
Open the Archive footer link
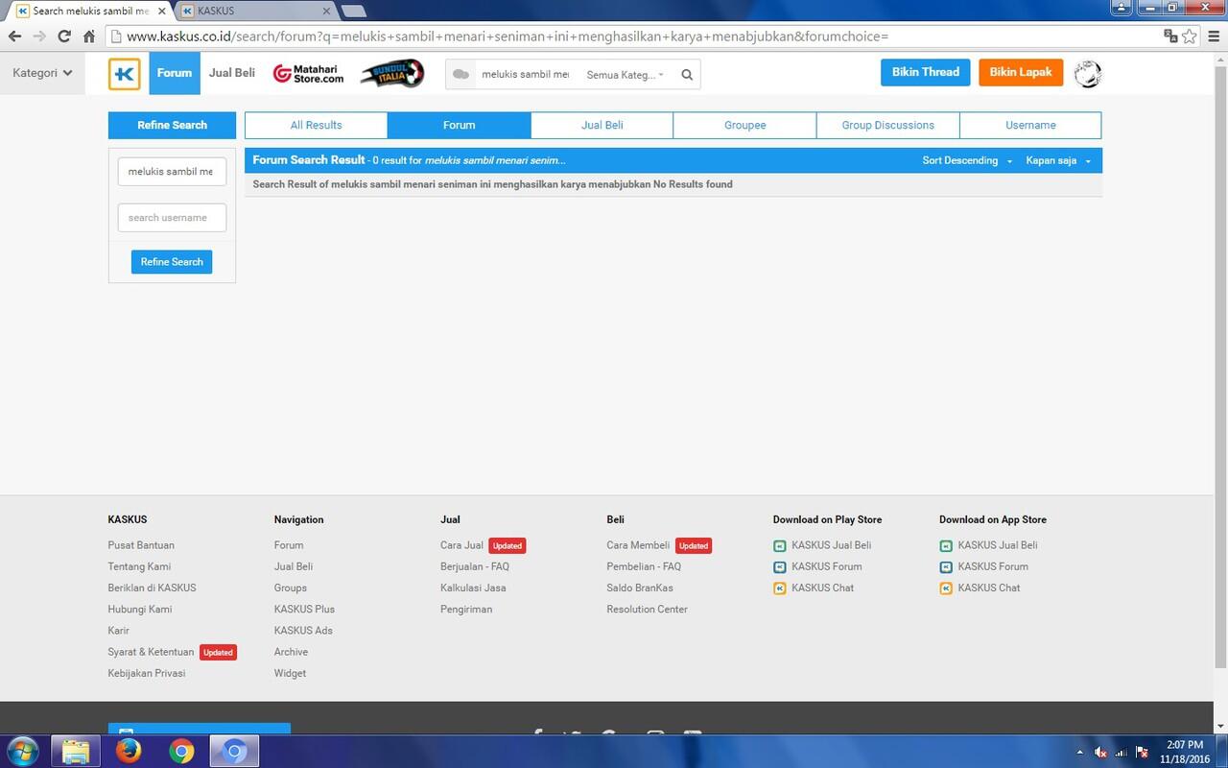click(291, 652)
